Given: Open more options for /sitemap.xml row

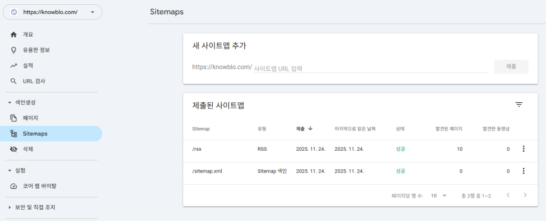Looking at the screenshot, I should [x=523, y=171].
